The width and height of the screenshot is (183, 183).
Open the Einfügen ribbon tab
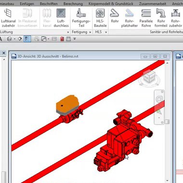27,3
